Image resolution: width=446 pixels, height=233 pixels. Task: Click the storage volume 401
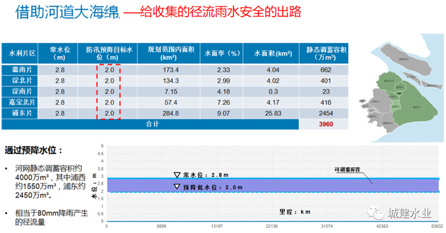pyautogui.click(x=326, y=81)
